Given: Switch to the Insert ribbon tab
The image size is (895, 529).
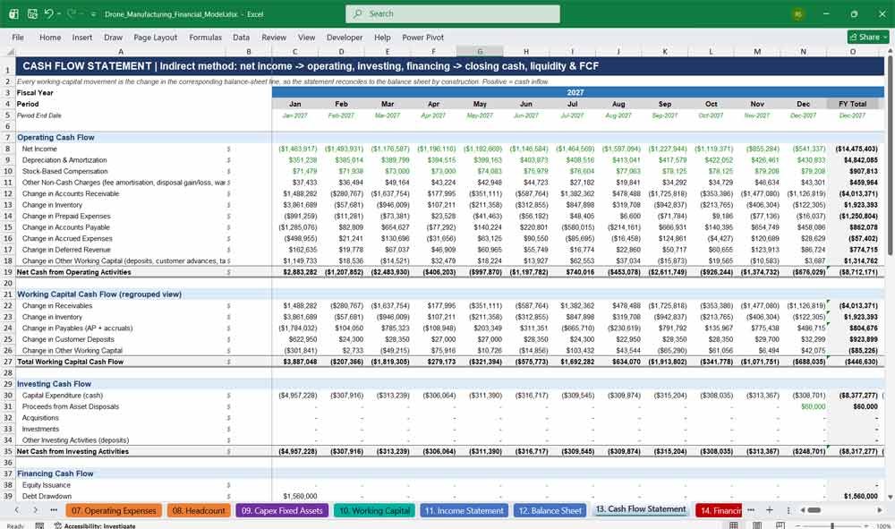Looking at the screenshot, I should coord(82,37).
